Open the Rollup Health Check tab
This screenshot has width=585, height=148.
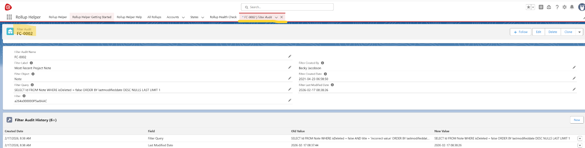(x=223, y=17)
